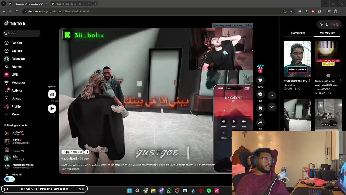Open the Chrome three-dot menu
This screenshot has height=195, width=346.
coord(342,11)
